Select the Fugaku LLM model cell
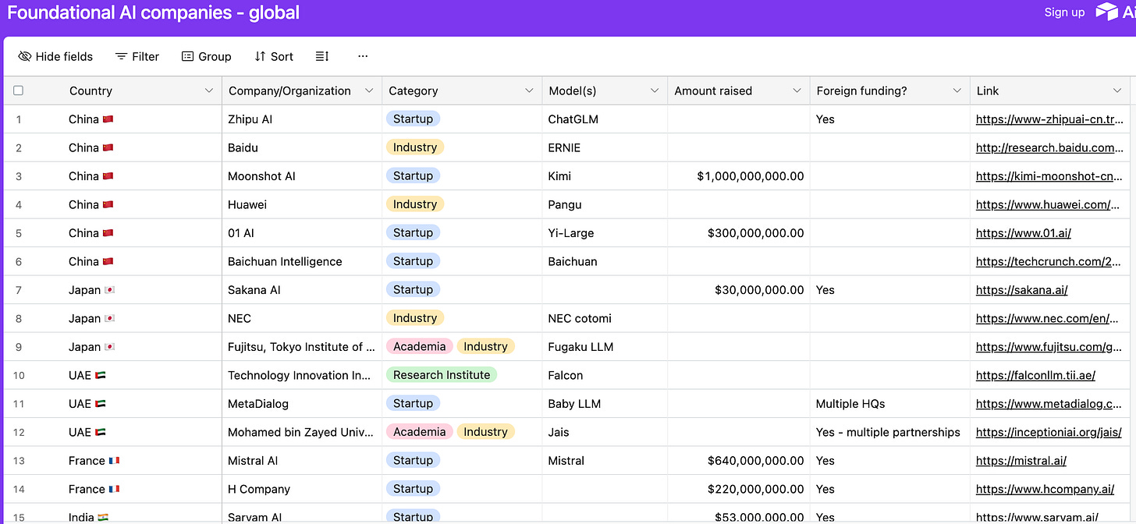 click(x=605, y=346)
